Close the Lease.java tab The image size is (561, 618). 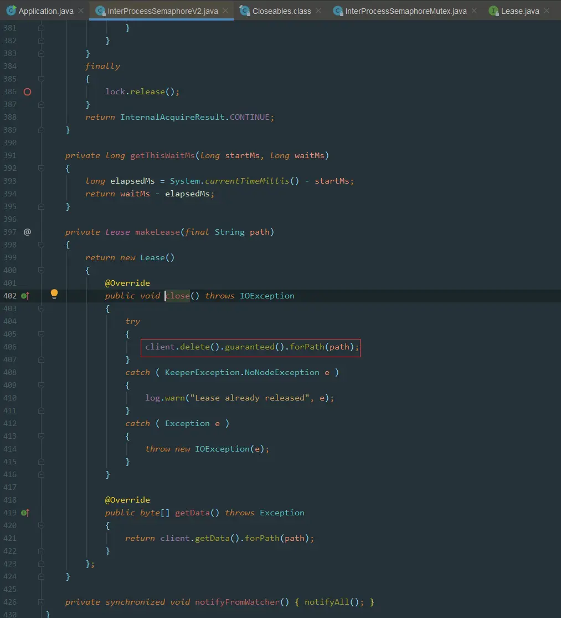click(547, 11)
